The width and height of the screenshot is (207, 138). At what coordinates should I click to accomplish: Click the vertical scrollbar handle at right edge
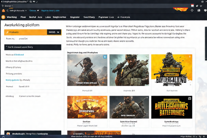click(x=206, y=44)
